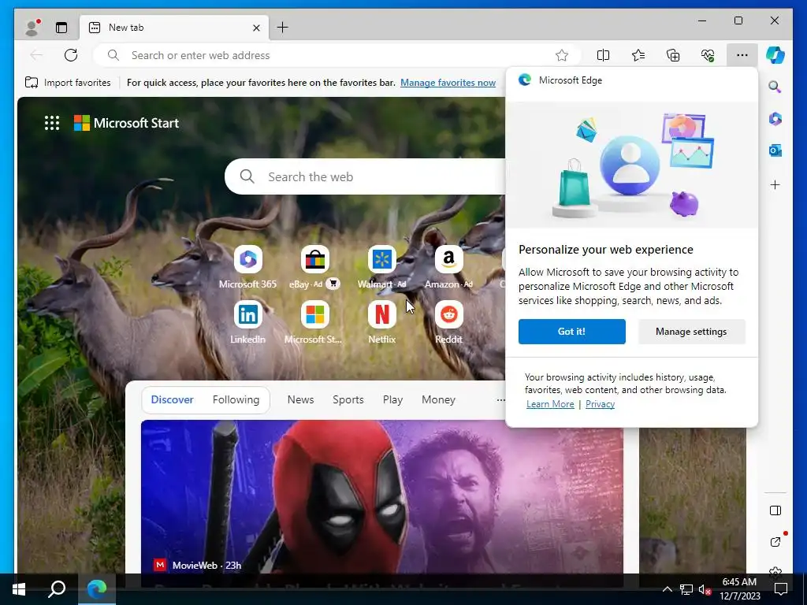Open the notification center icon

coord(781,589)
